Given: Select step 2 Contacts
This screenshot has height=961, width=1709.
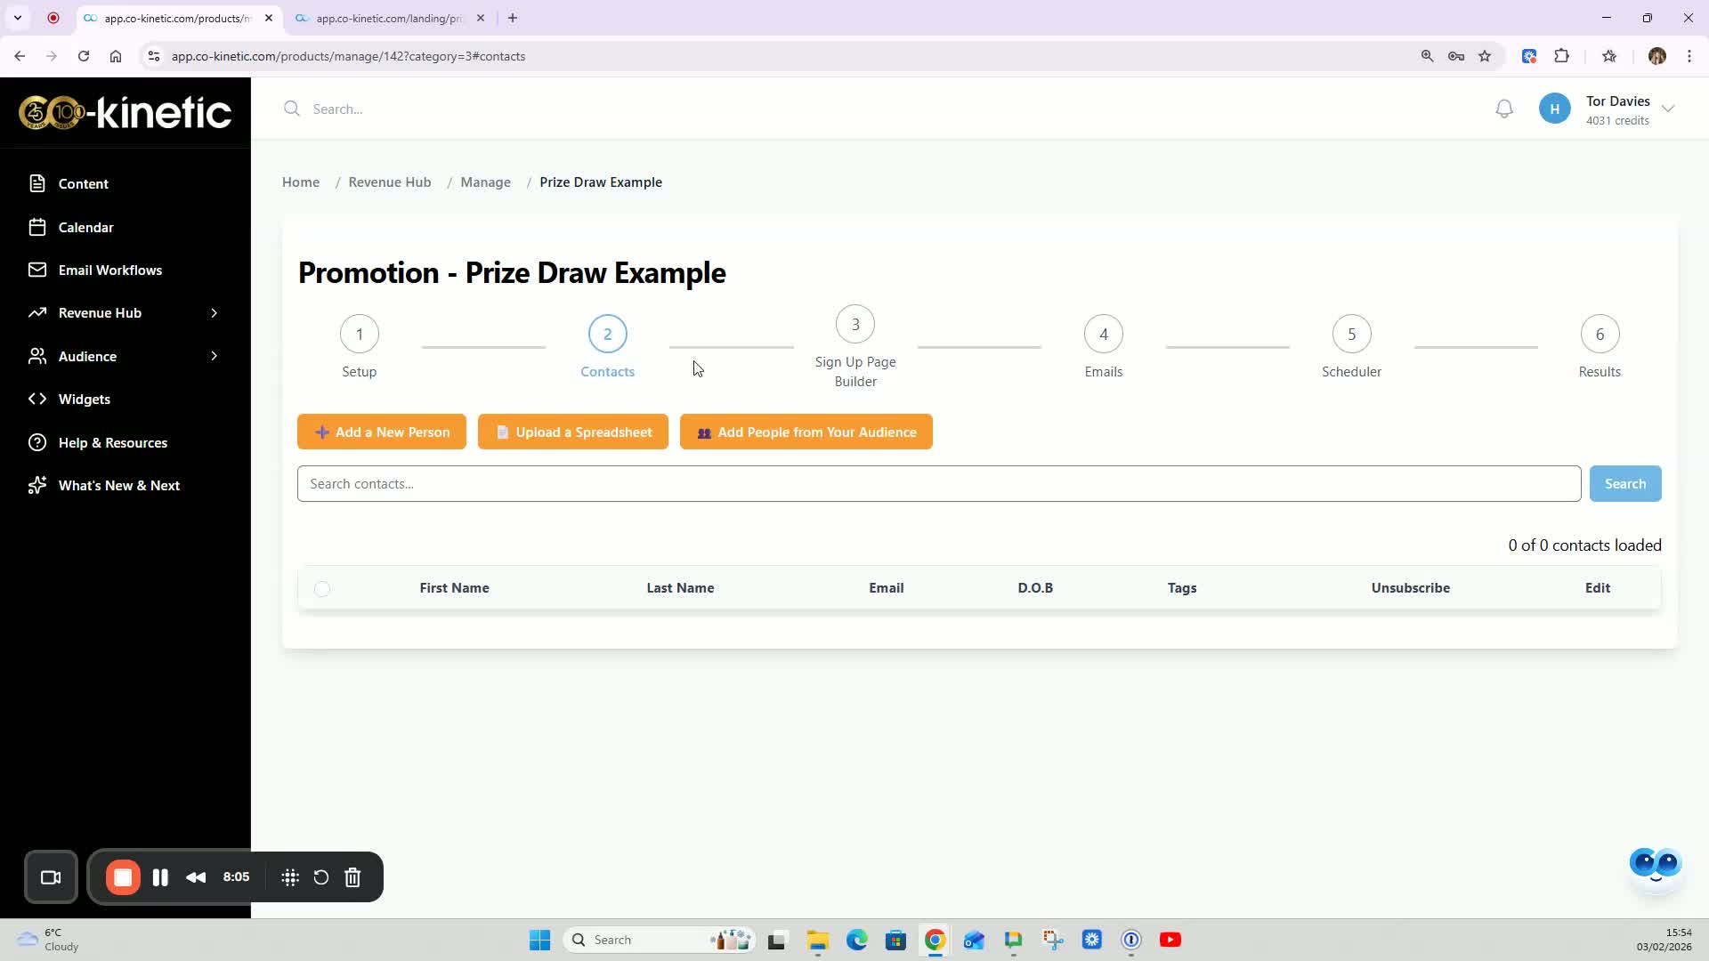Looking at the screenshot, I should 608,335.
